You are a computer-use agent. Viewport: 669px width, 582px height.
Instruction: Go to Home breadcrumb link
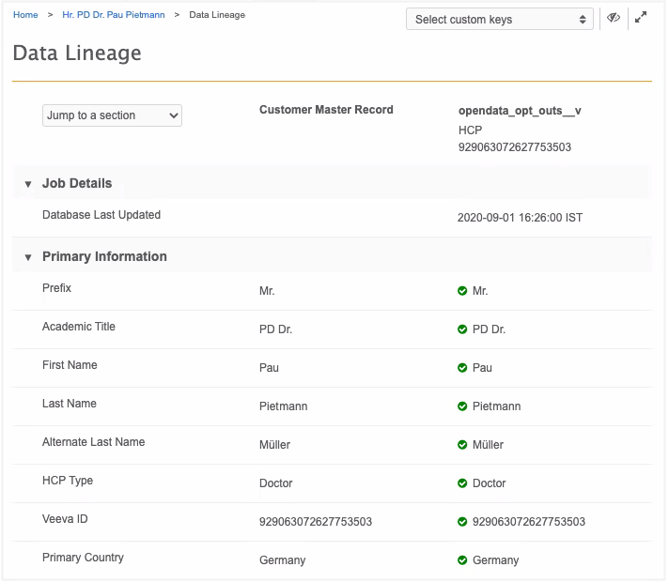coord(25,15)
